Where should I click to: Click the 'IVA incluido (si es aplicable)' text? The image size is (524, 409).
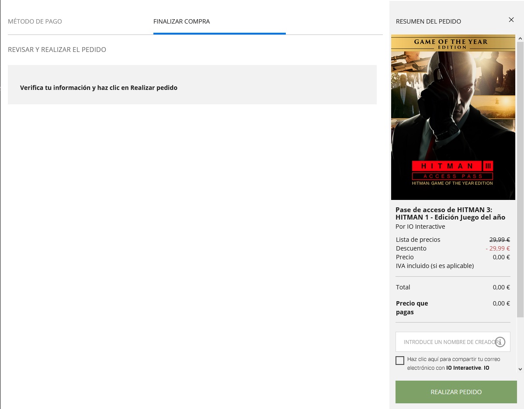click(435, 266)
